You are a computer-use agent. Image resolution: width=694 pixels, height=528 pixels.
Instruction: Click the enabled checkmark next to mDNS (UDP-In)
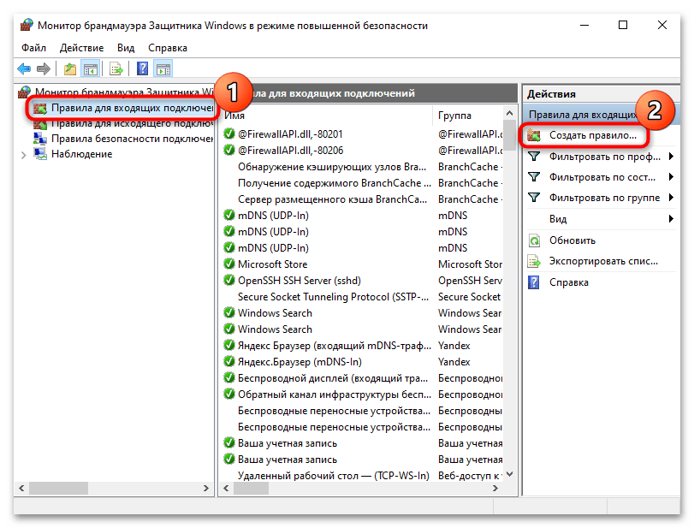point(228,215)
